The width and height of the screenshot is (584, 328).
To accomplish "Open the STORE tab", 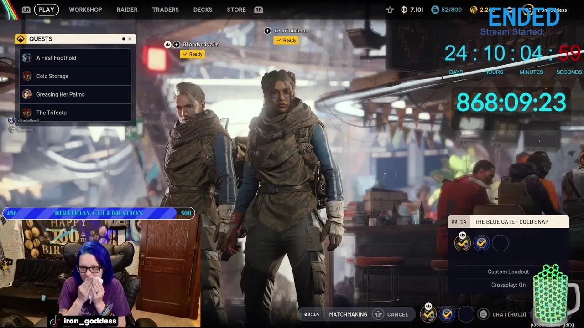I will click(236, 10).
